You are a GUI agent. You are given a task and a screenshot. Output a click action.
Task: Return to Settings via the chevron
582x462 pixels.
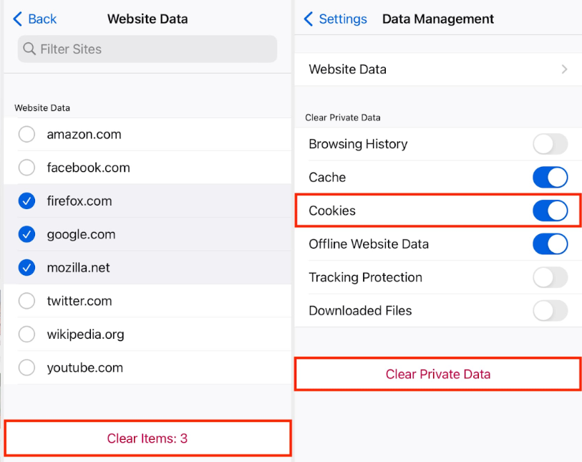(309, 19)
